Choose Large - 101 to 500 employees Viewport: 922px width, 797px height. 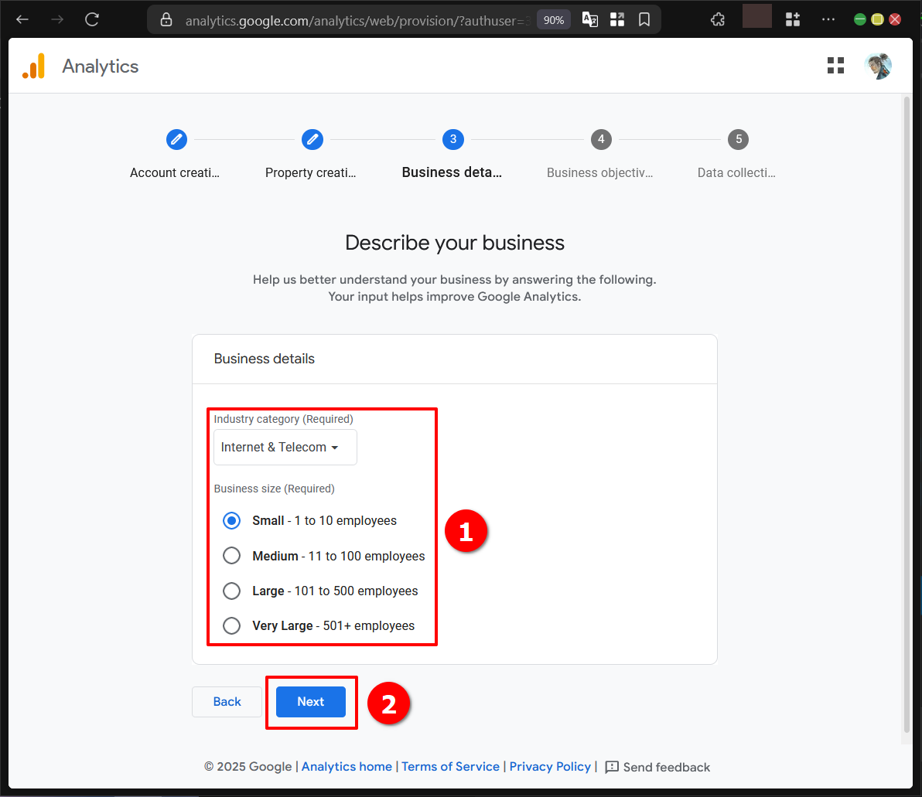[231, 591]
